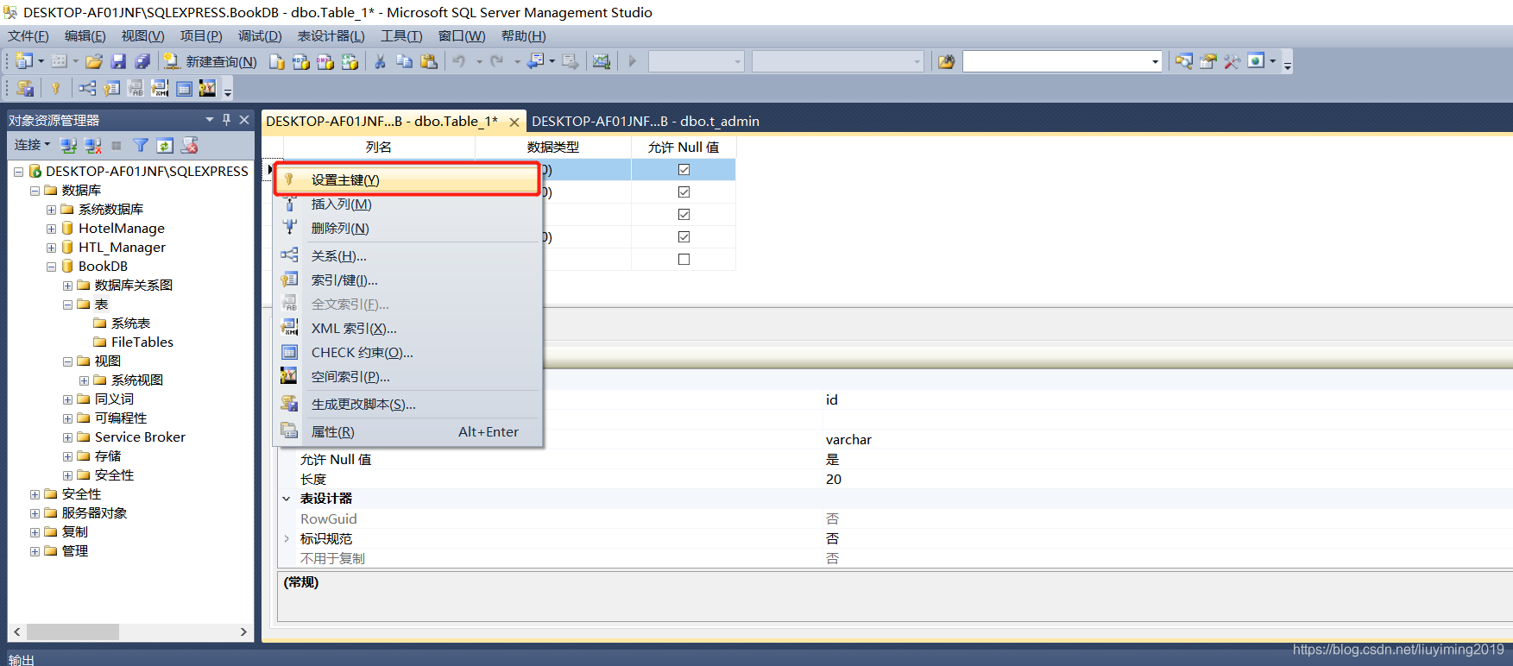The image size is (1513, 666).
Task: Select 索引/键(I)... in the context menu
Action: click(x=407, y=280)
